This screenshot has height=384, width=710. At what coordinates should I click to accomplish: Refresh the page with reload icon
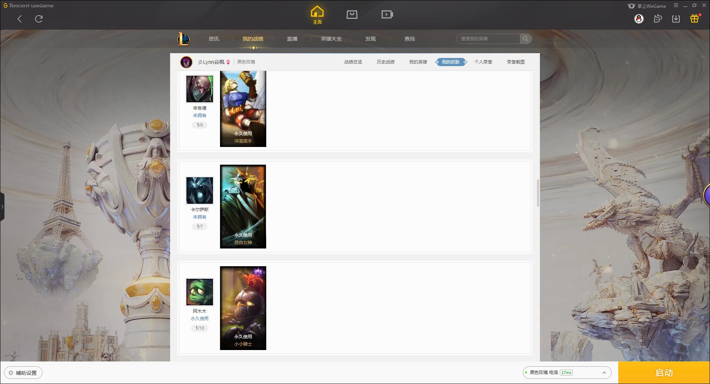coord(39,19)
